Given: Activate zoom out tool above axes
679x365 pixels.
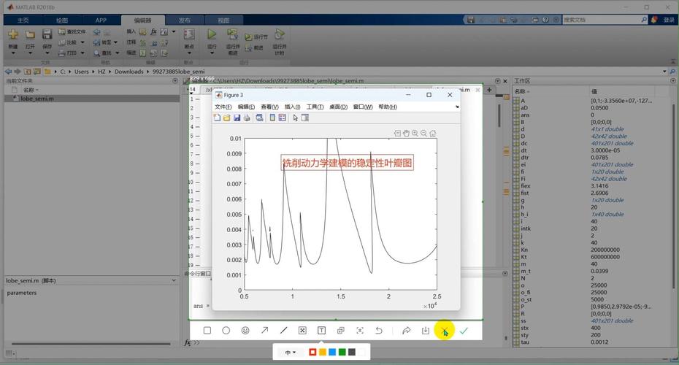Looking at the screenshot, I should coord(423,134).
